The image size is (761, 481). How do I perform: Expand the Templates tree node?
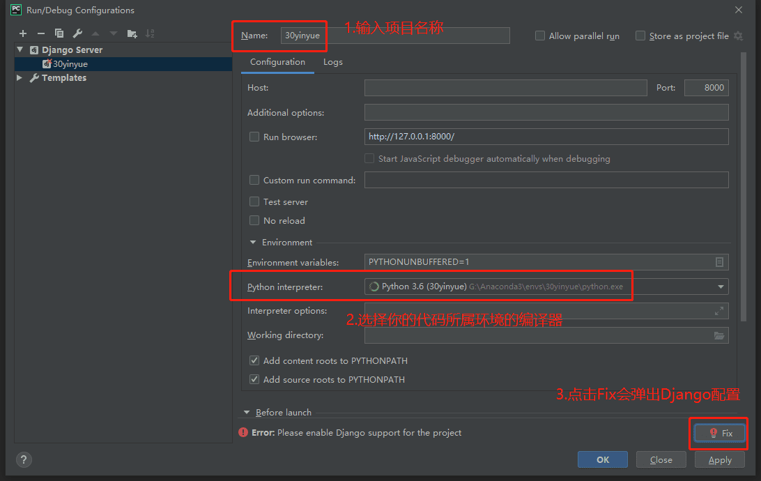pyautogui.click(x=20, y=78)
